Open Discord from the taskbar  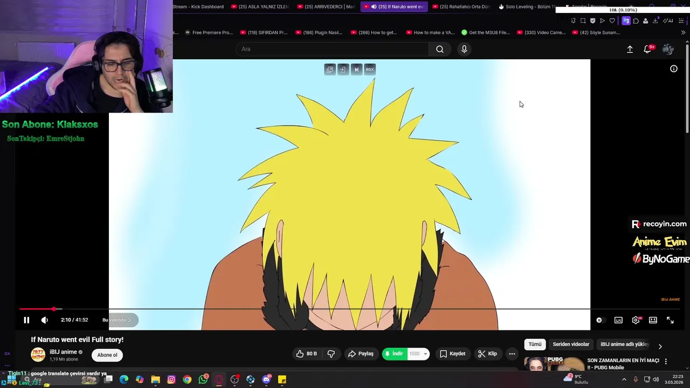click(266, 379)
